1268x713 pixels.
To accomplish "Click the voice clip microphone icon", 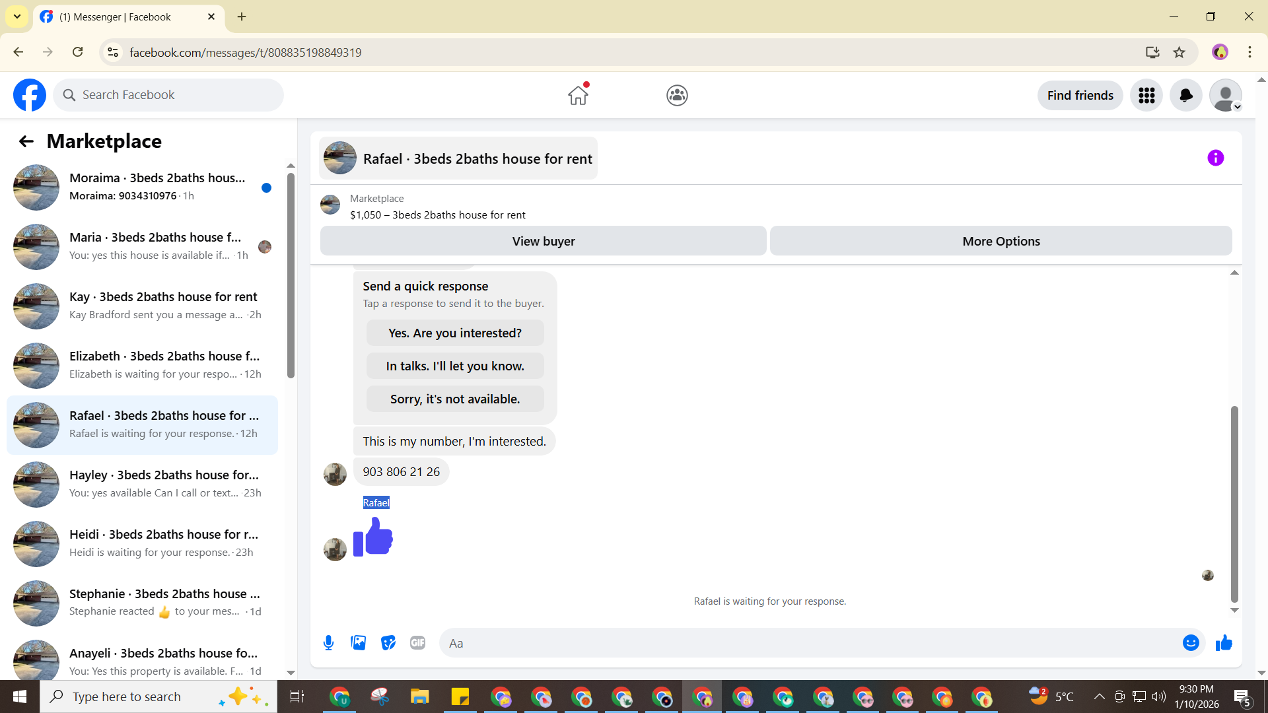I will (x=328, y=643).
